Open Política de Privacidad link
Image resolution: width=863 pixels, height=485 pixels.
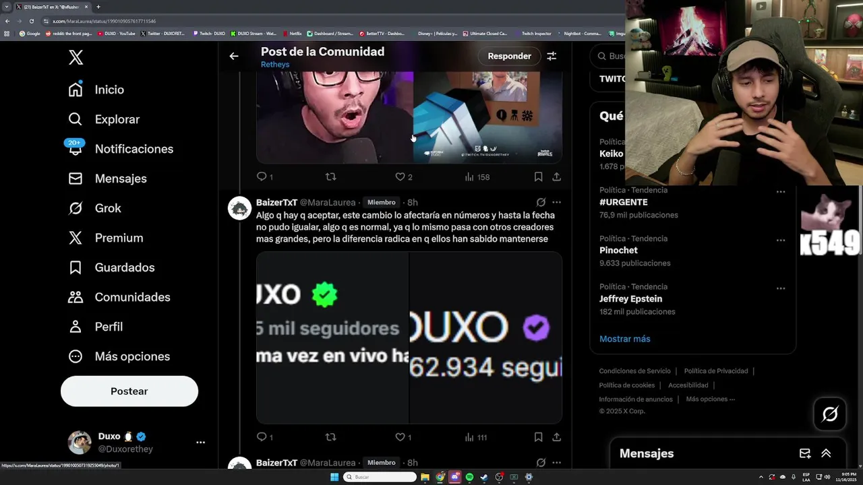pyautogui.click(x=716, y=371)
